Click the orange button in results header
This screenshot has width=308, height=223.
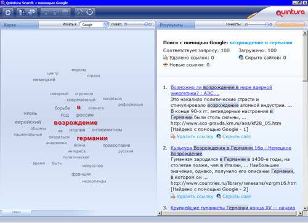(x=290, y=25)
